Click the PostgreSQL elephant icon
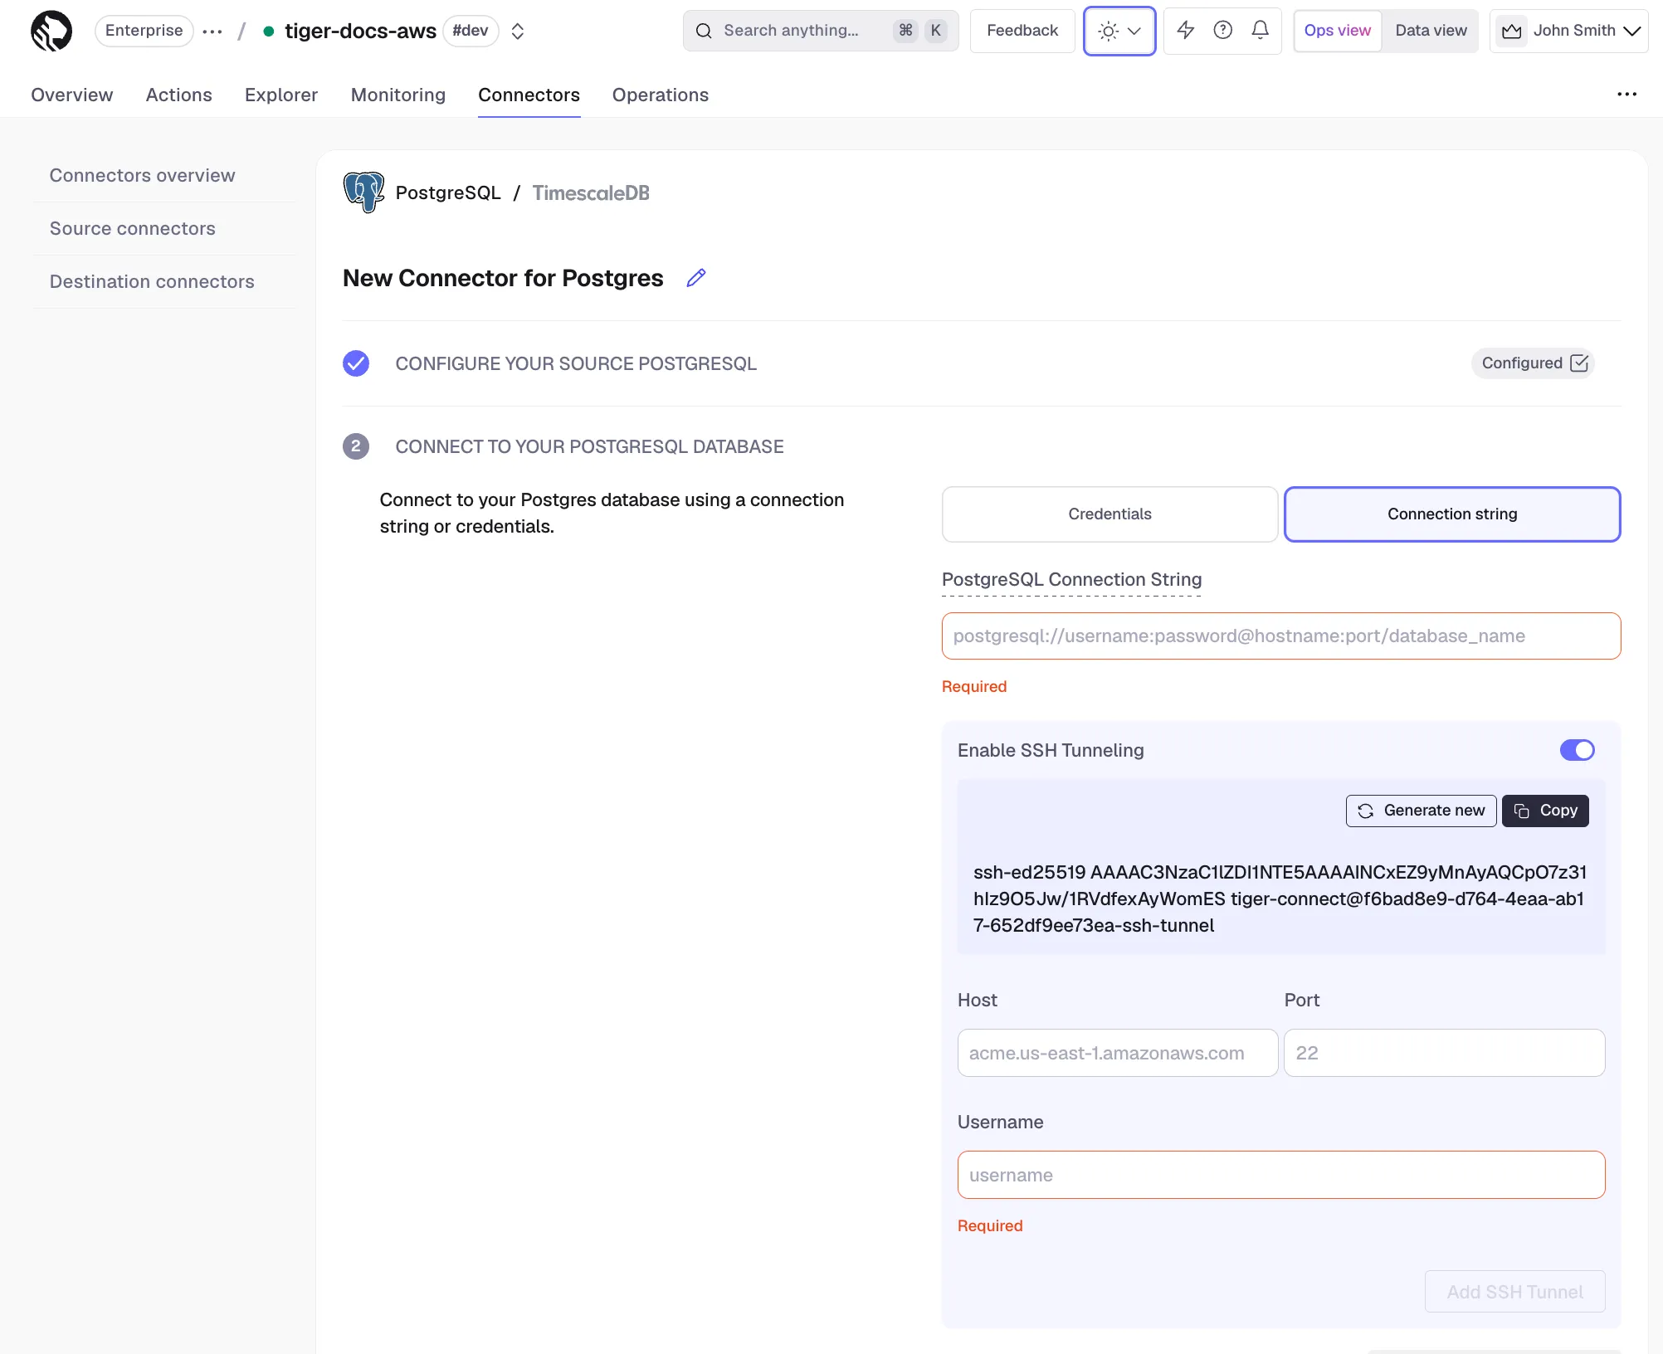Viewport: 1663px width, 1354px height. pyautogui.click(x=363, y=192)
